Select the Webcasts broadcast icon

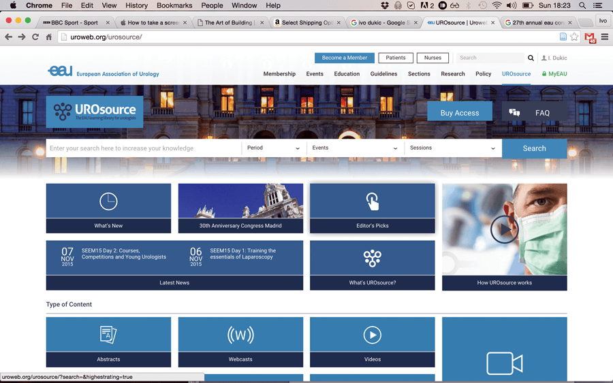pyautogui.click(x=240, y=334)
